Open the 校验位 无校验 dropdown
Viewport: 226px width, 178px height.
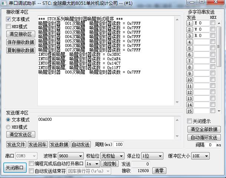click(x=112, y=156)
